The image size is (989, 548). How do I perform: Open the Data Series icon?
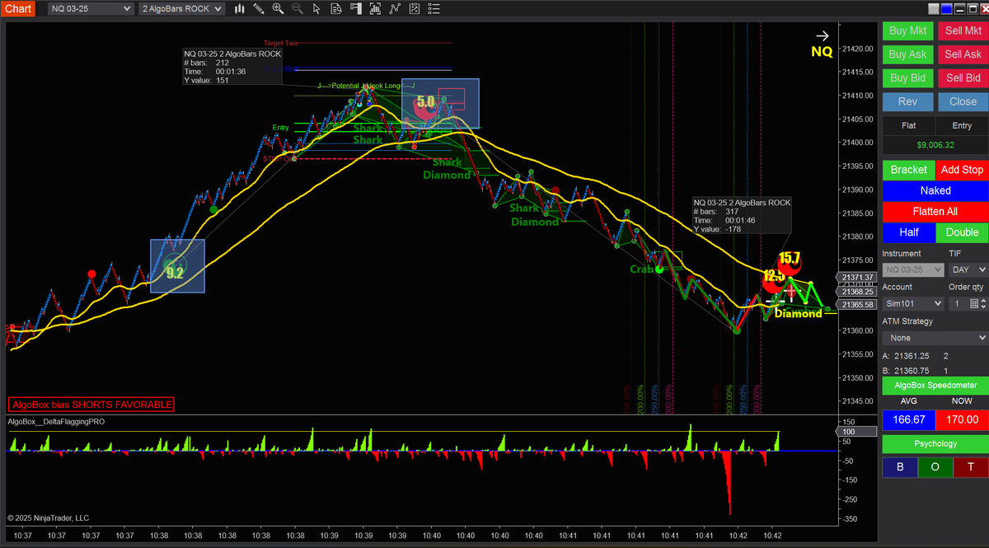[x=375, y=9]
